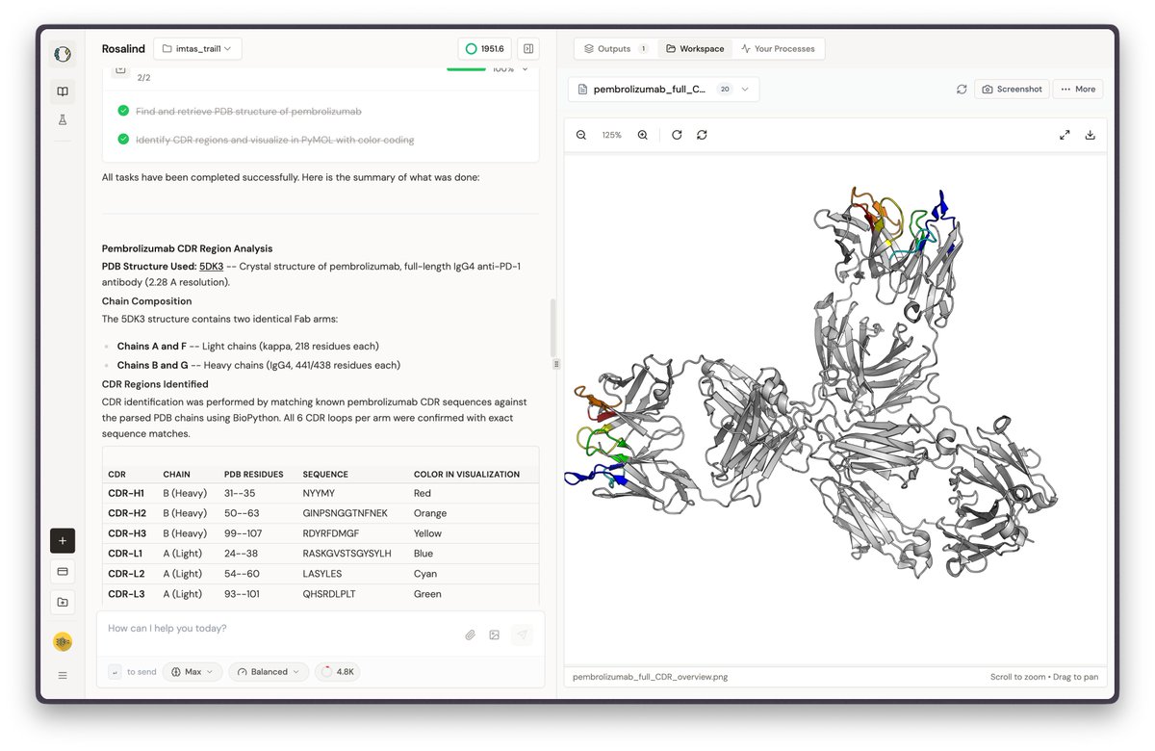Open the More options button
This screenshot has height=751, width=1155.
(x=1078, y=89)
